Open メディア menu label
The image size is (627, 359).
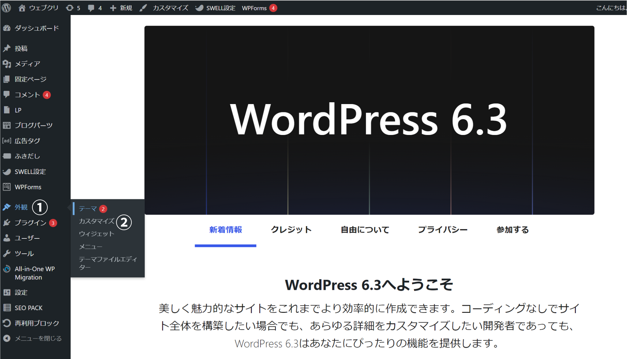point(28,64)
